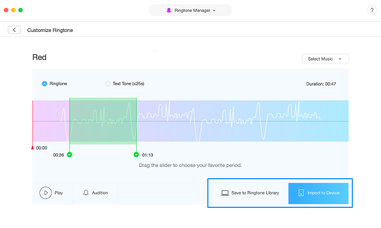Click the Customize Ringtone header title

[x=50, y=30]
